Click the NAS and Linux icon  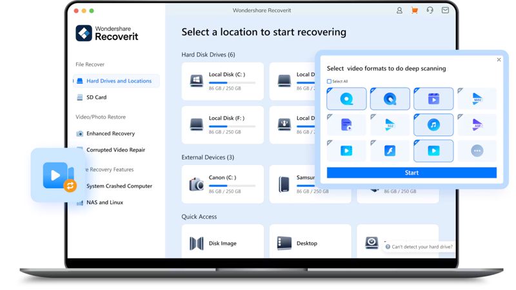click(x=80, y=202)
